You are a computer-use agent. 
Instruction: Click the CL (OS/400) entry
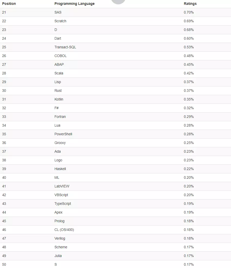(x=64, y=230)
